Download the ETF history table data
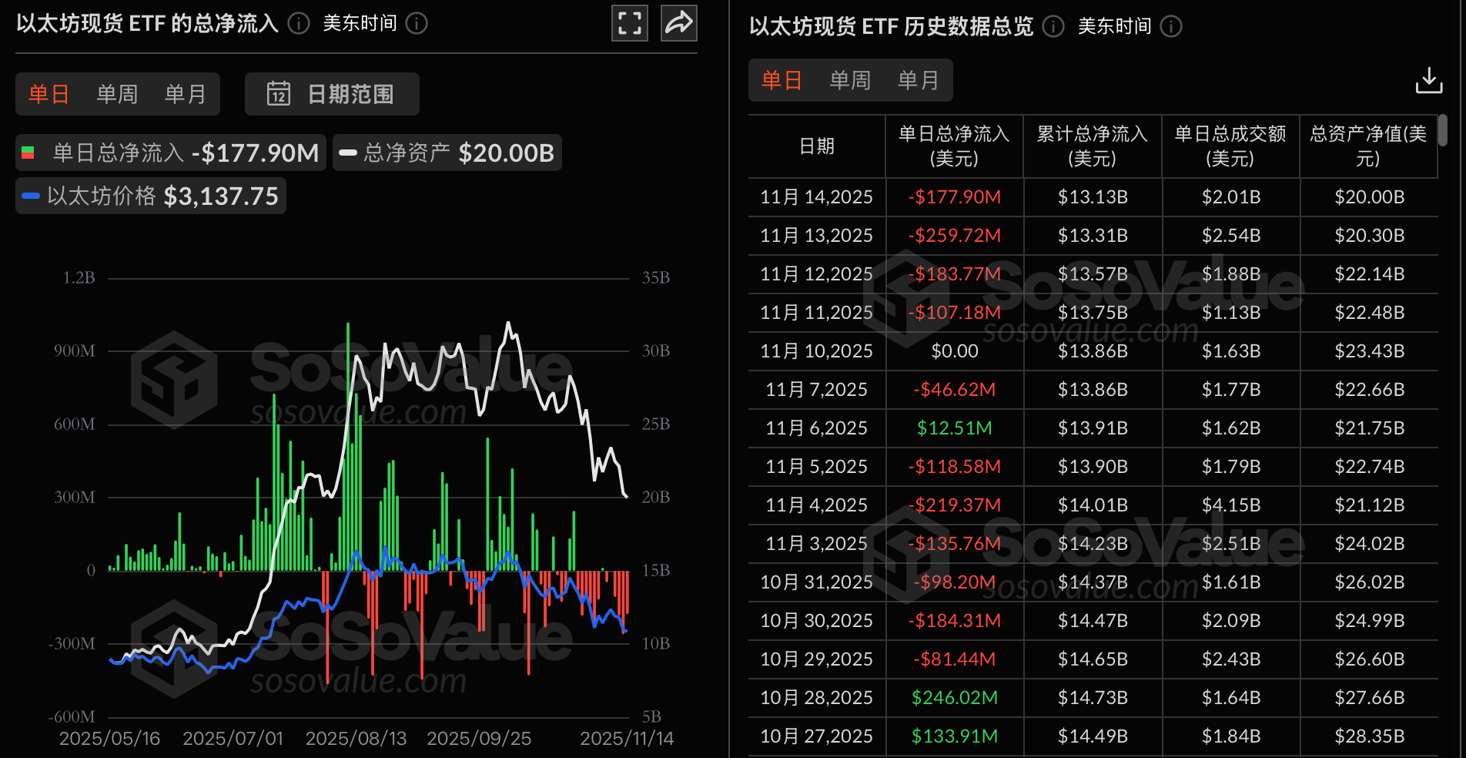This screenshot has width=1466, height=758. click(1428, 80)
